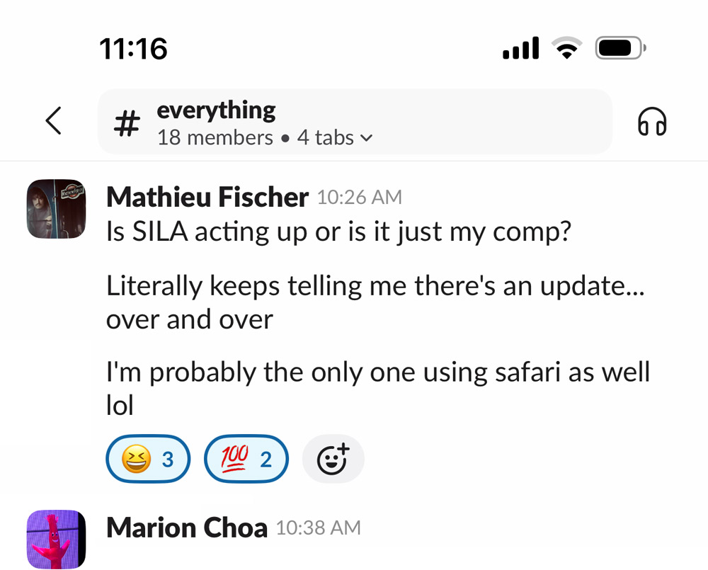The image size is (708, 570).
Task: Open Mathieu Fischer's profile picture
Action: (56, 208)
